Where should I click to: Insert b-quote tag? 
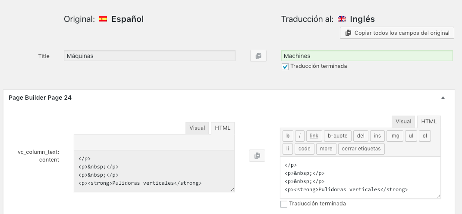pos(338,136)
